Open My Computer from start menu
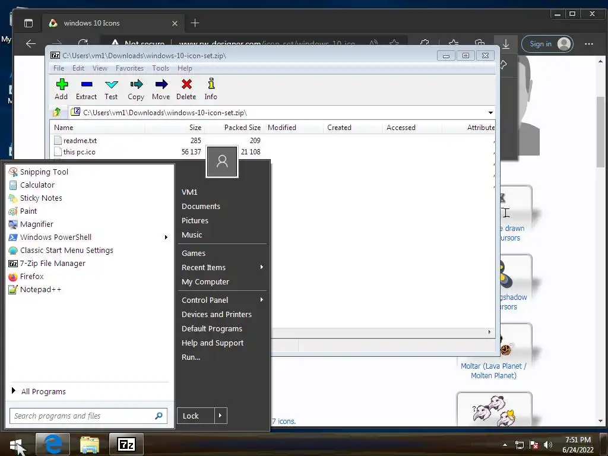The width and height of the screenshot is (608, 456). [x=205, y=282]
